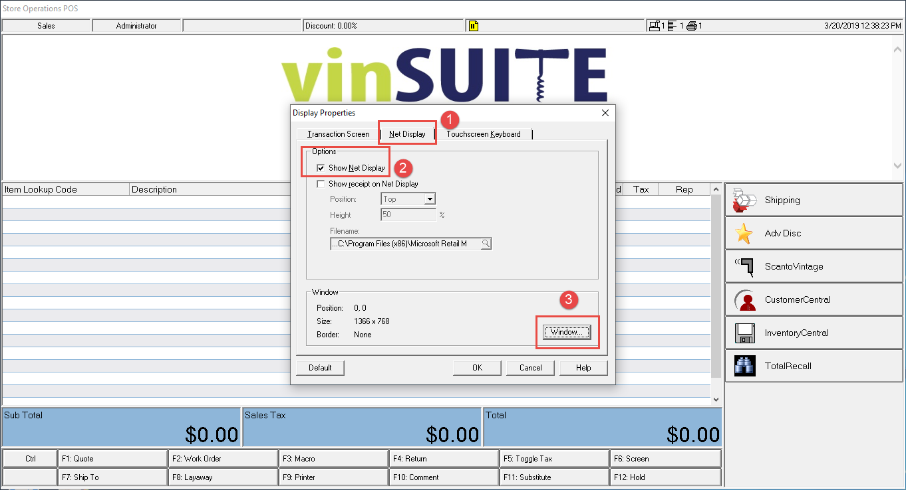Switch to the Transaction Screen tab
906x490 pixels.
[338, 134]
